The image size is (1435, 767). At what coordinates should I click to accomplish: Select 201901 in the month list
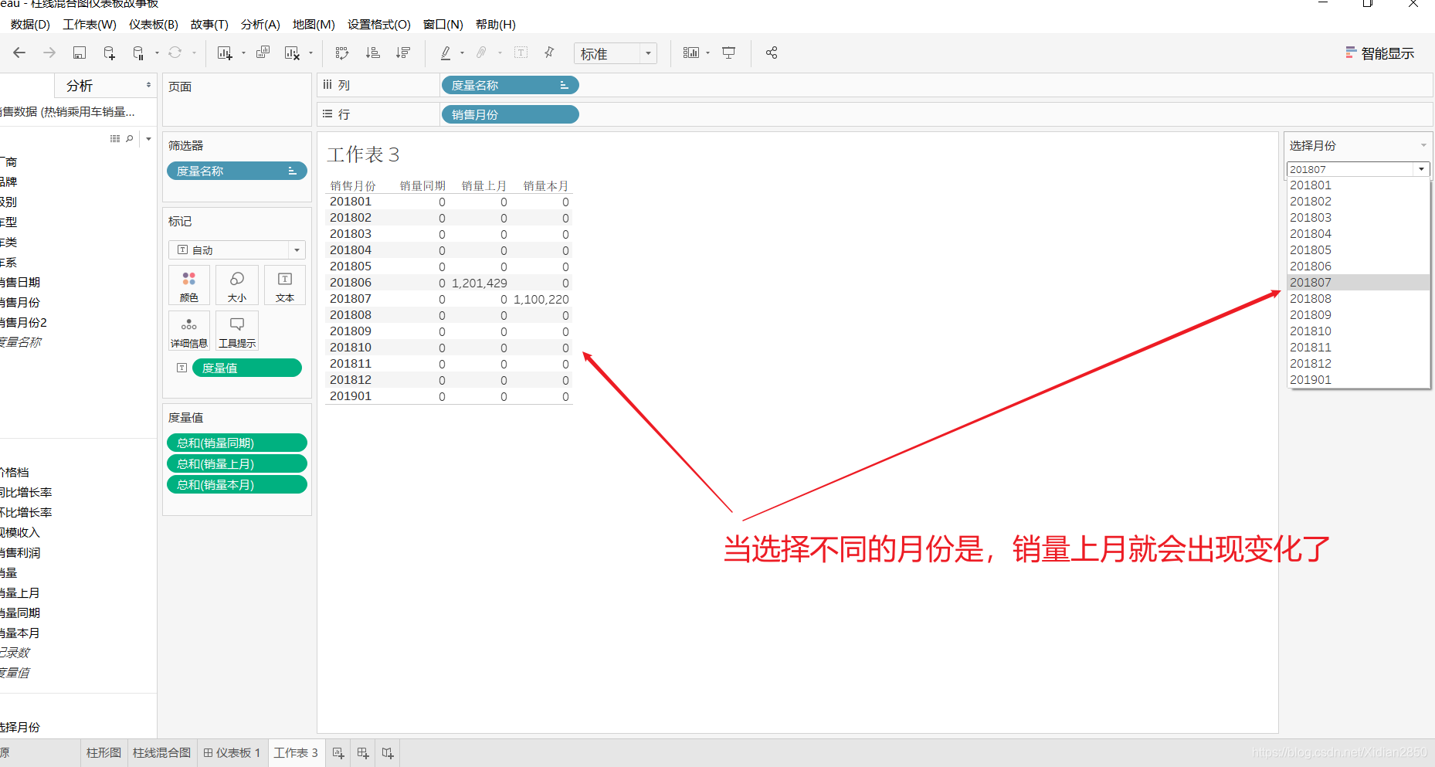[1358, 380]
